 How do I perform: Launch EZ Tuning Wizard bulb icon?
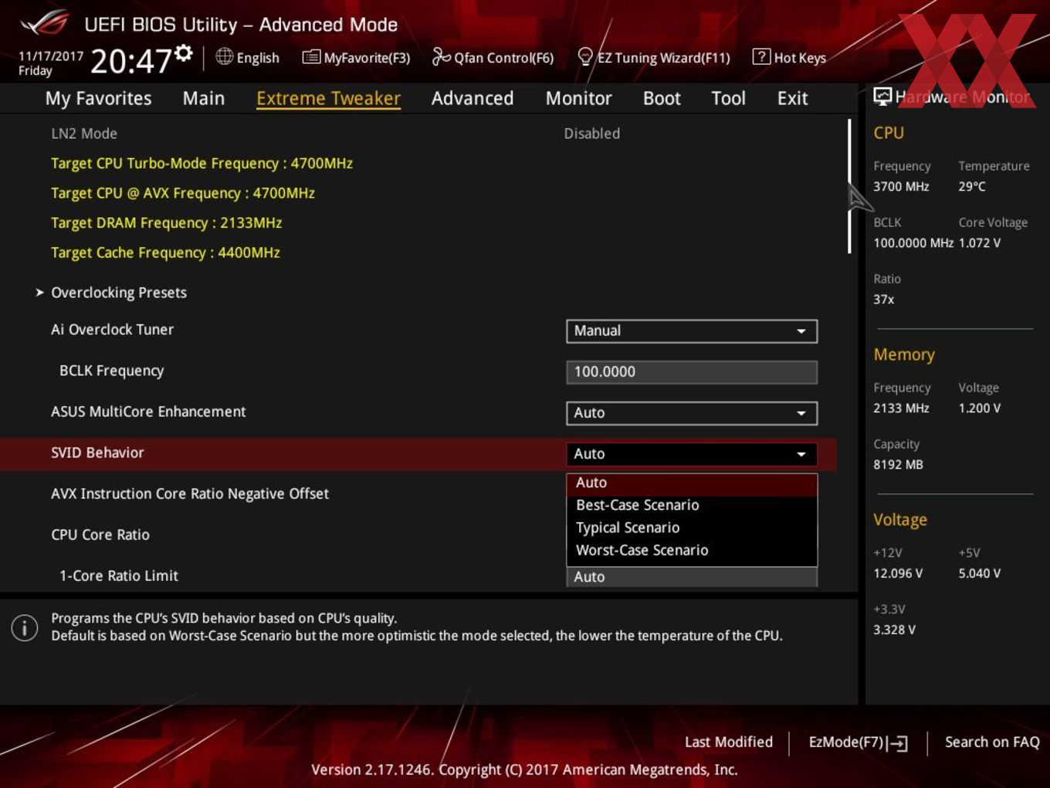[585, 56]
